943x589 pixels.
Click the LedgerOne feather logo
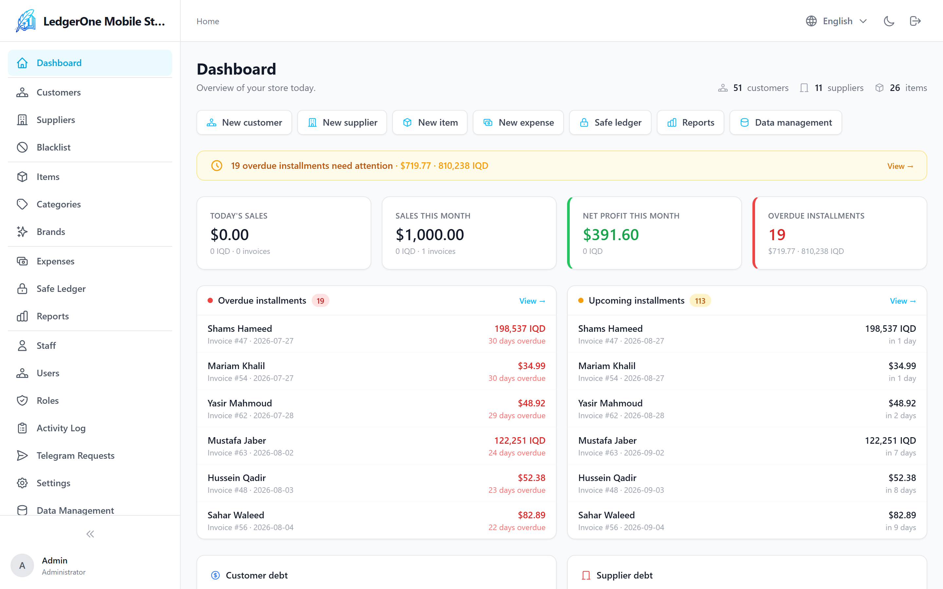coord(26,21)
